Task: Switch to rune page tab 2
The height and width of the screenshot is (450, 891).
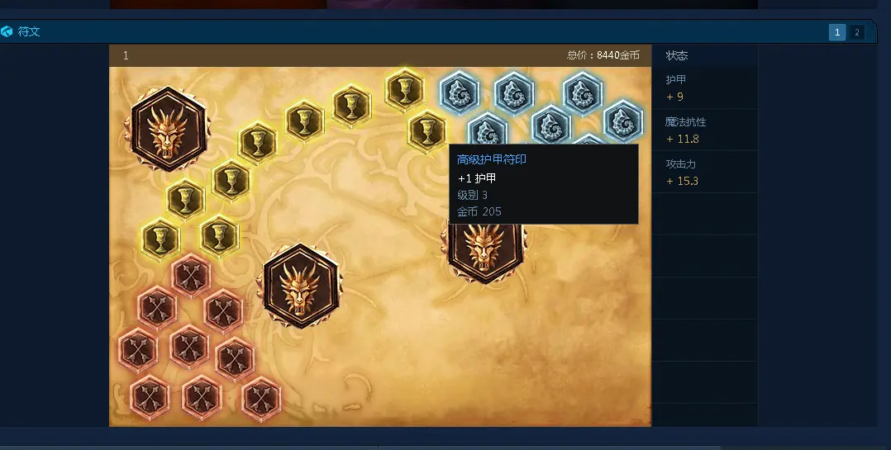Action: 856,32
